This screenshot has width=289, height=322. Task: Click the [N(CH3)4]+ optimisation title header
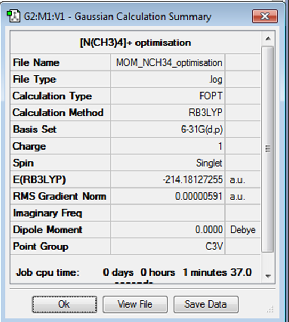135,43
